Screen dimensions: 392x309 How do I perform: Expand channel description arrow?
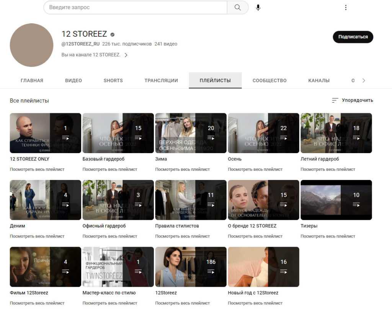tap(126, 55)
